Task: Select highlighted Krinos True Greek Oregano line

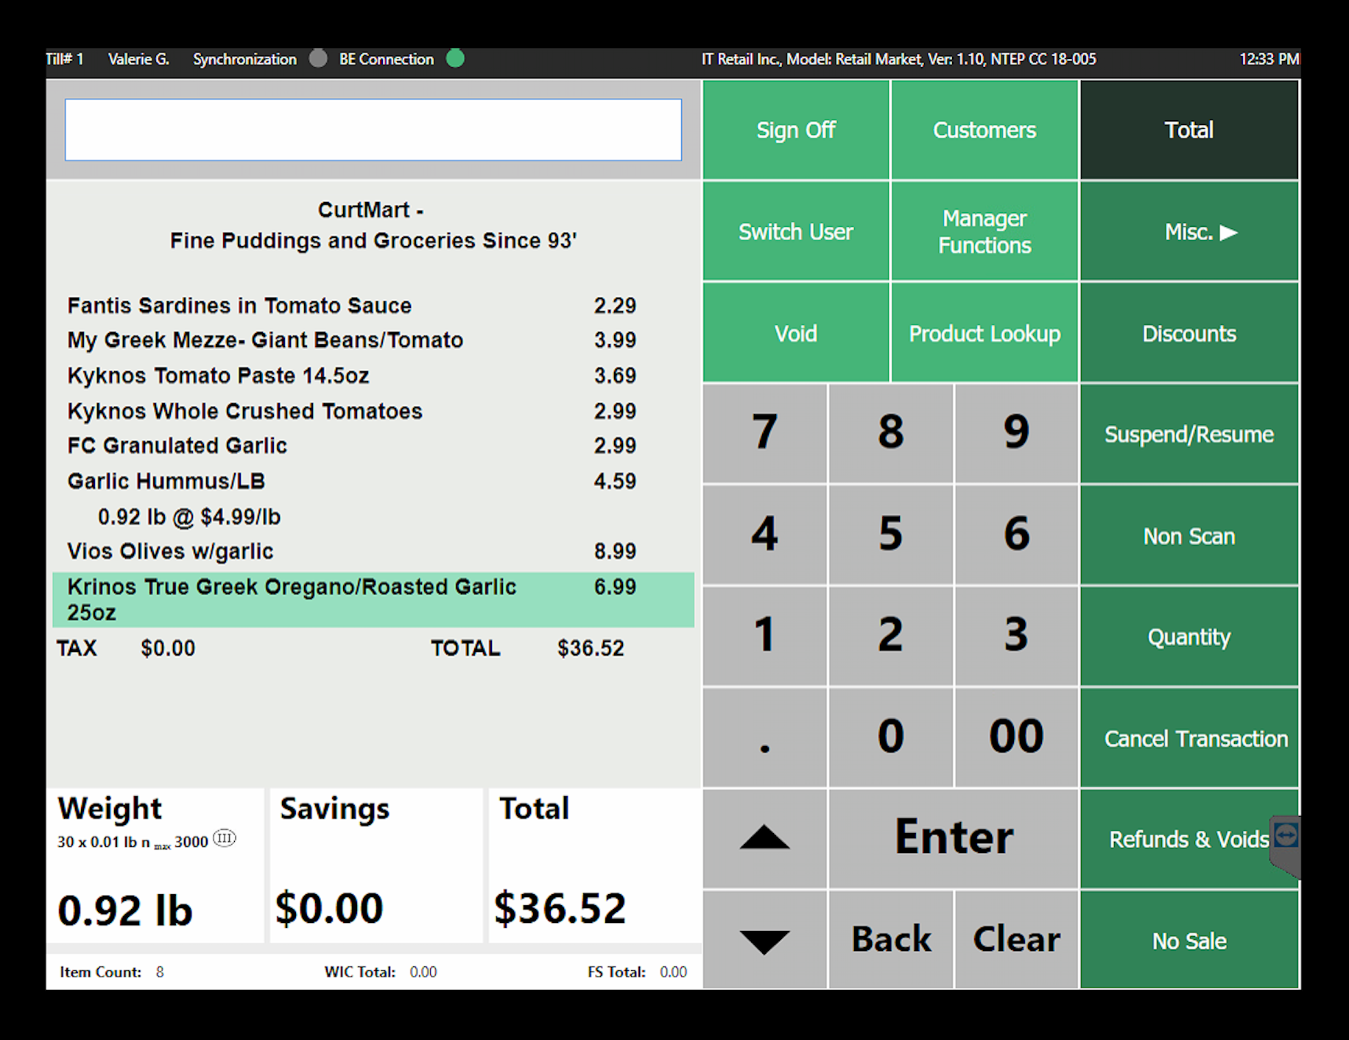Action: pos(373,600)
